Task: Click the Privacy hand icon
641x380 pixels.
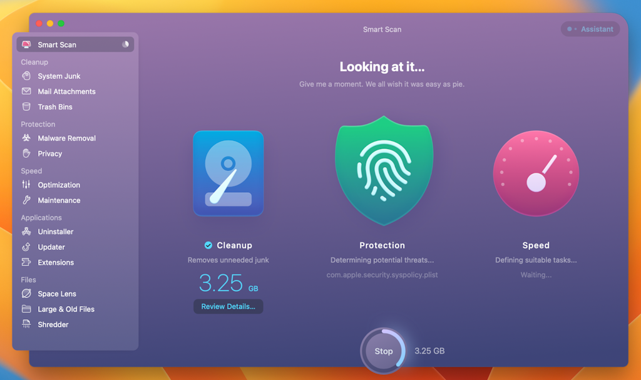Action: point(26,153)
